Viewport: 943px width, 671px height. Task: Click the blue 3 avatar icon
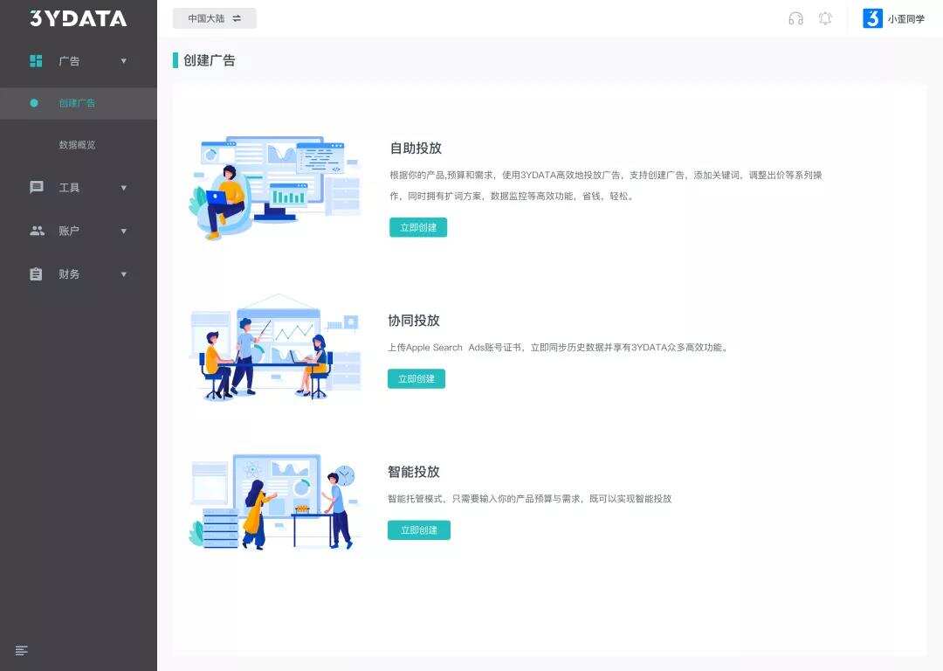point(871,18)
